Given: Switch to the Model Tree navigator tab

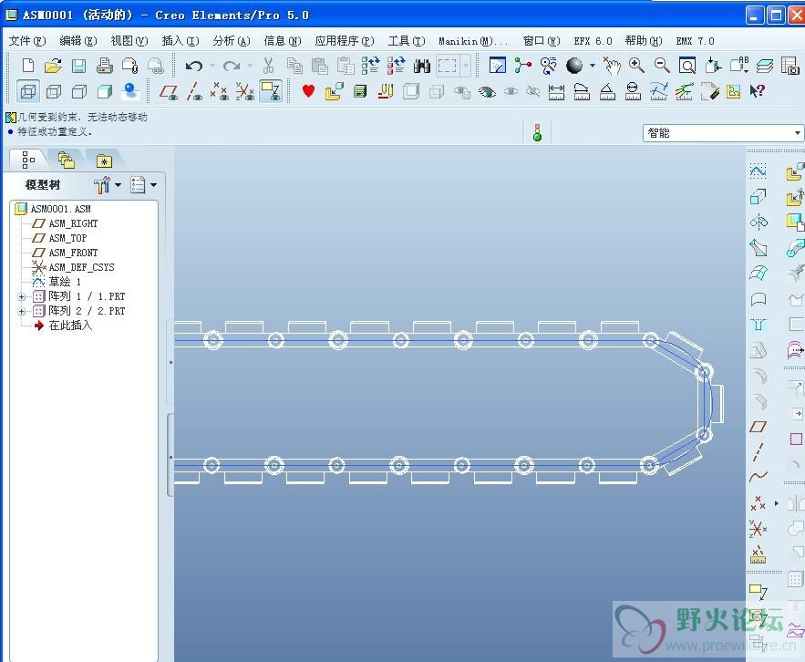Looking at the screenshot, I should (28, 160).
